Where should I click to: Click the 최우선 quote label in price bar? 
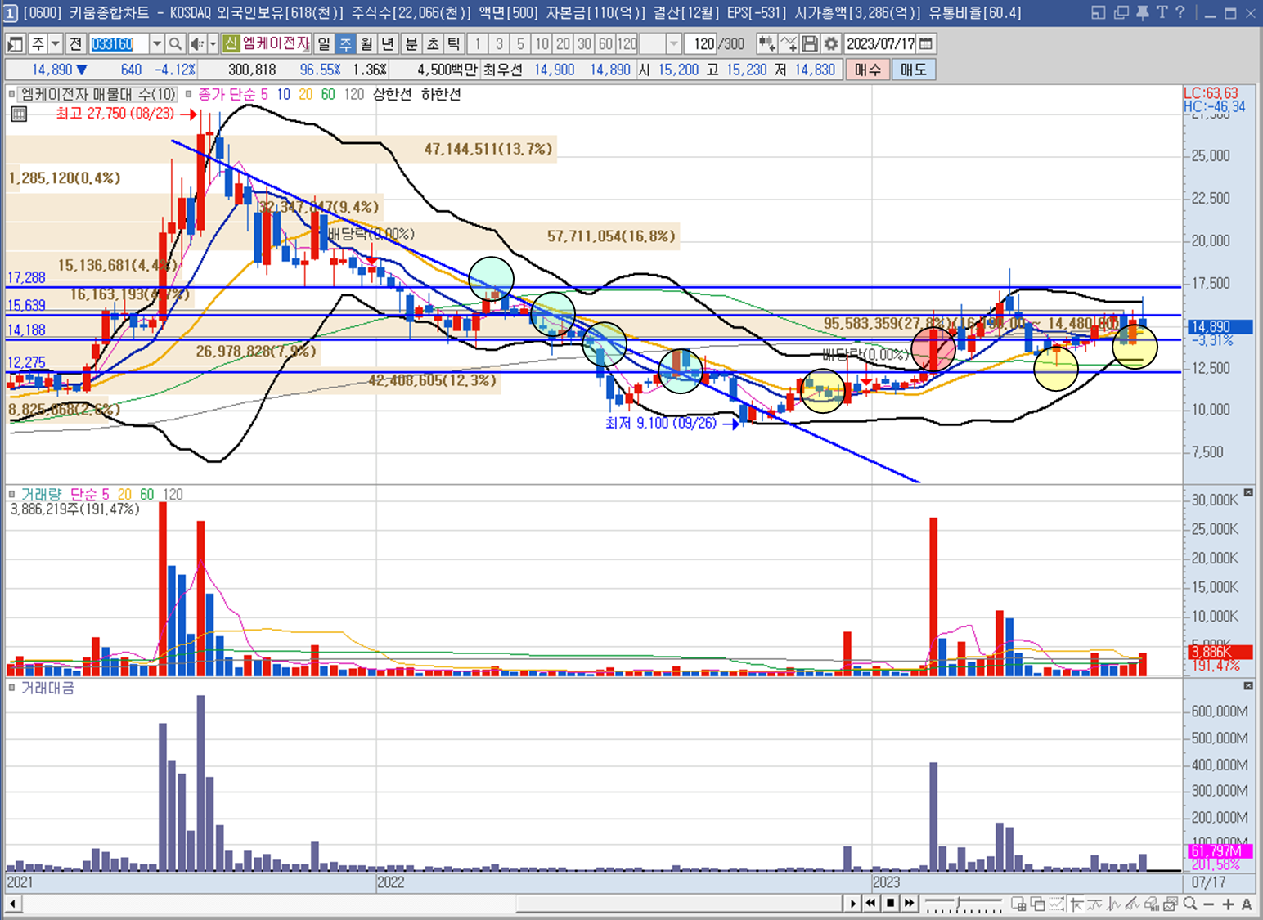[x=502, y=70]
